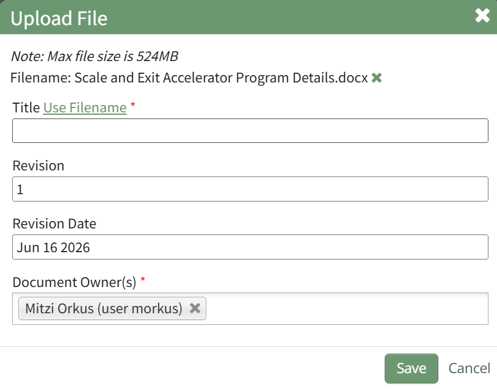This screenshot has width=497, height=389.
Task: Close the Upload File dialog
Action: point(482,15)
